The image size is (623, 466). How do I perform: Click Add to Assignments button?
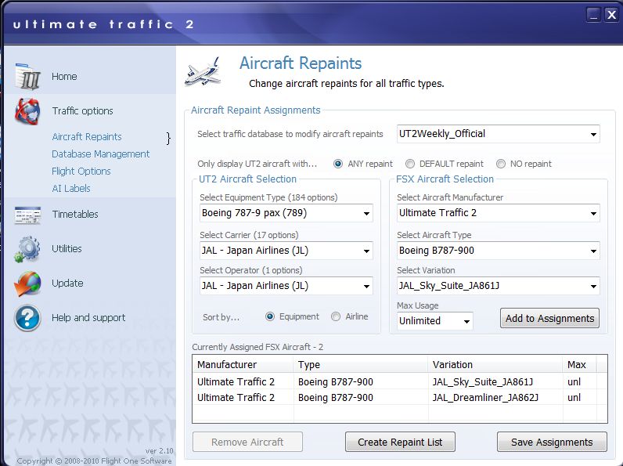(x=549, y=319)
